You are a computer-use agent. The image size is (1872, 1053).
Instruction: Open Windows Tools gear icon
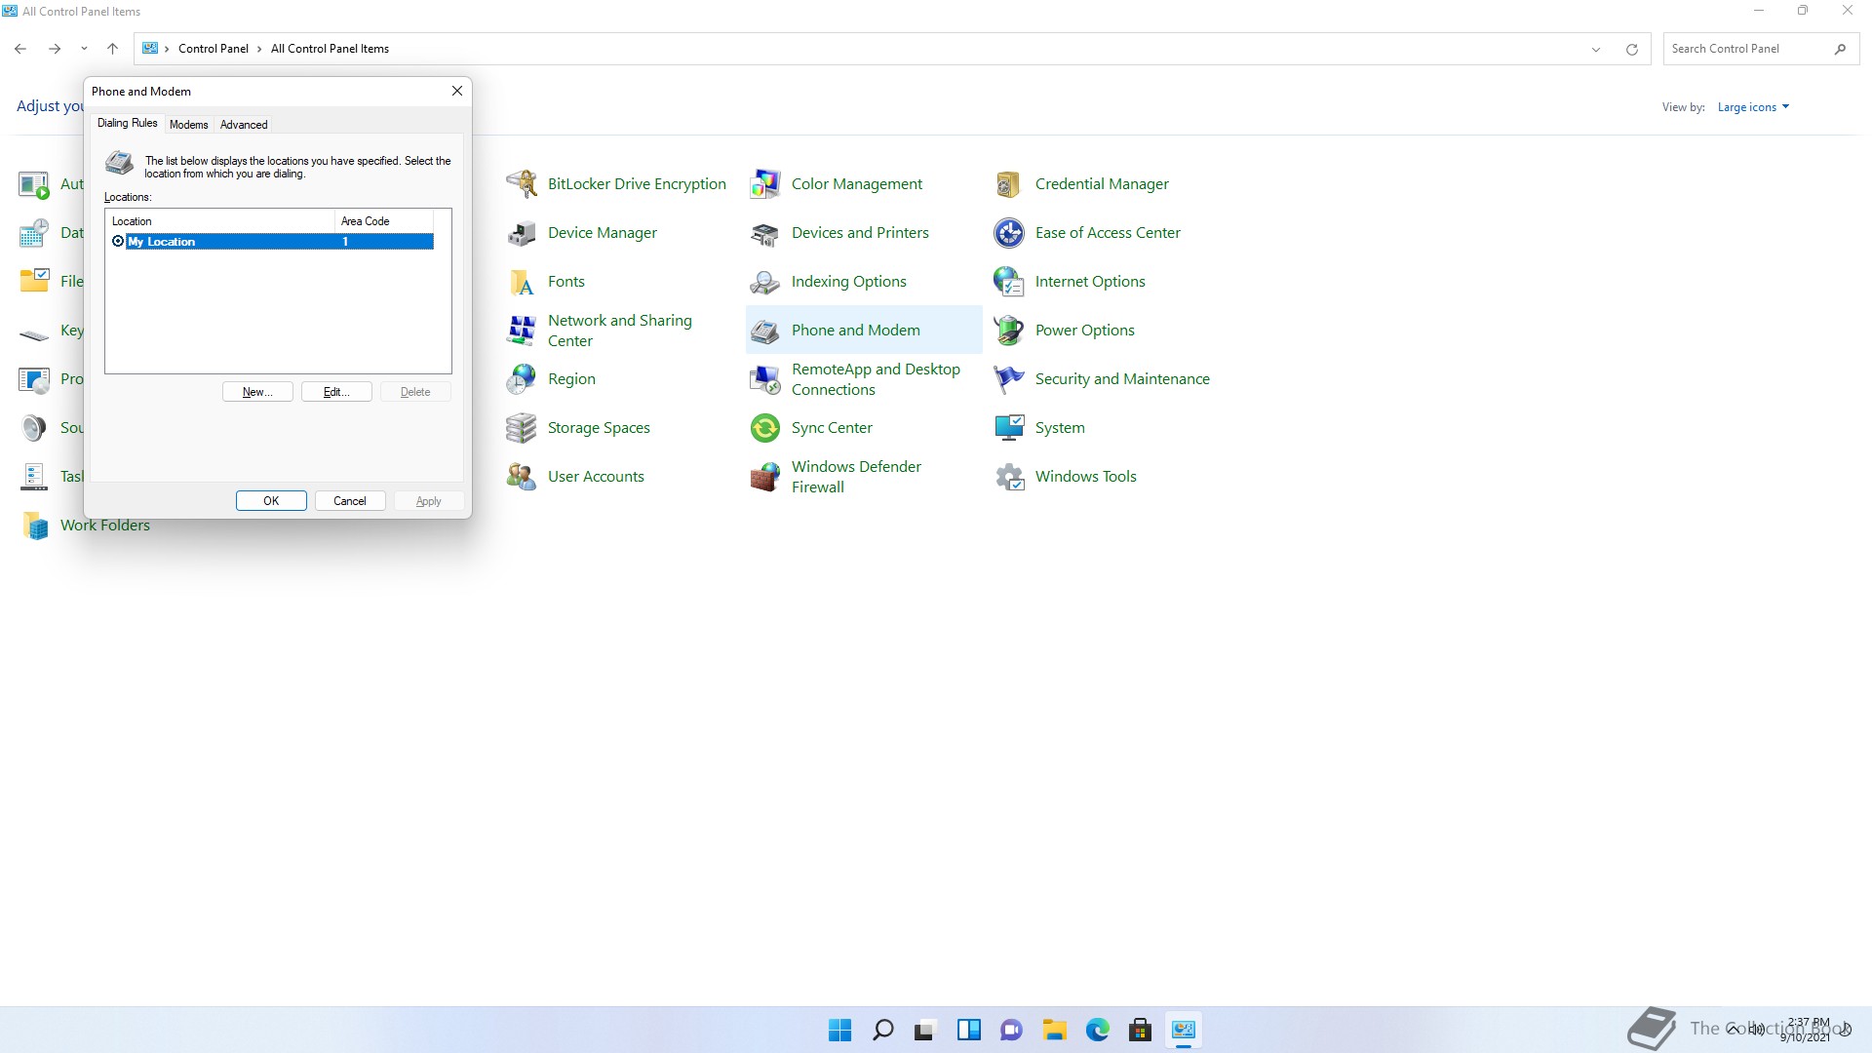point(1009,476)
